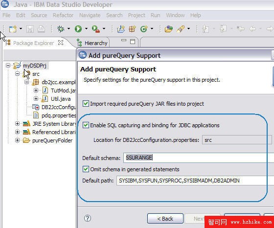Toggle Import required pureQuery JAR files checkbox
274x228 pixels.
tap(86, 104)
